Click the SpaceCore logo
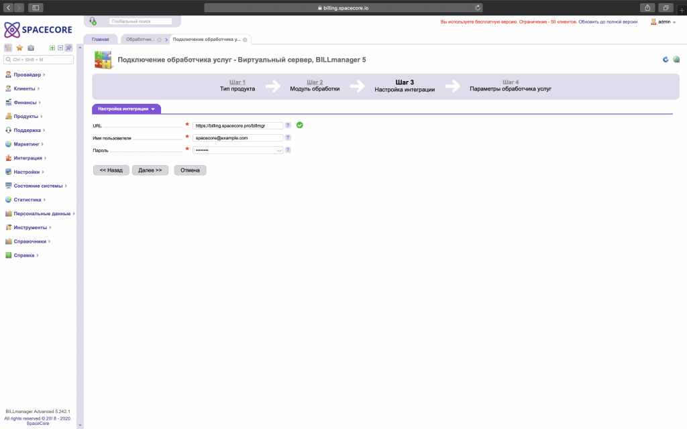The width and height of the screenshot is (687, 429). tap(38, 29)
